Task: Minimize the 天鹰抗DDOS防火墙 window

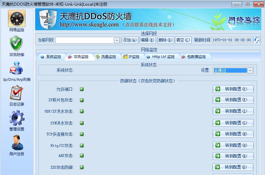Action: click(x=237, y=4)
